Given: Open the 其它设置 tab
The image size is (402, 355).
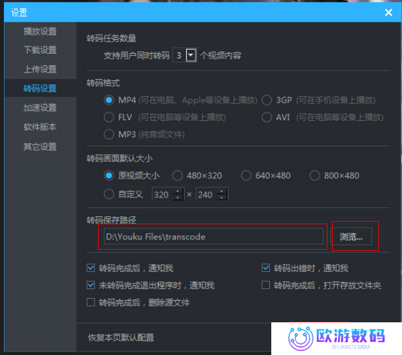Looking at the screenshot, I should [x=40, y=146].
